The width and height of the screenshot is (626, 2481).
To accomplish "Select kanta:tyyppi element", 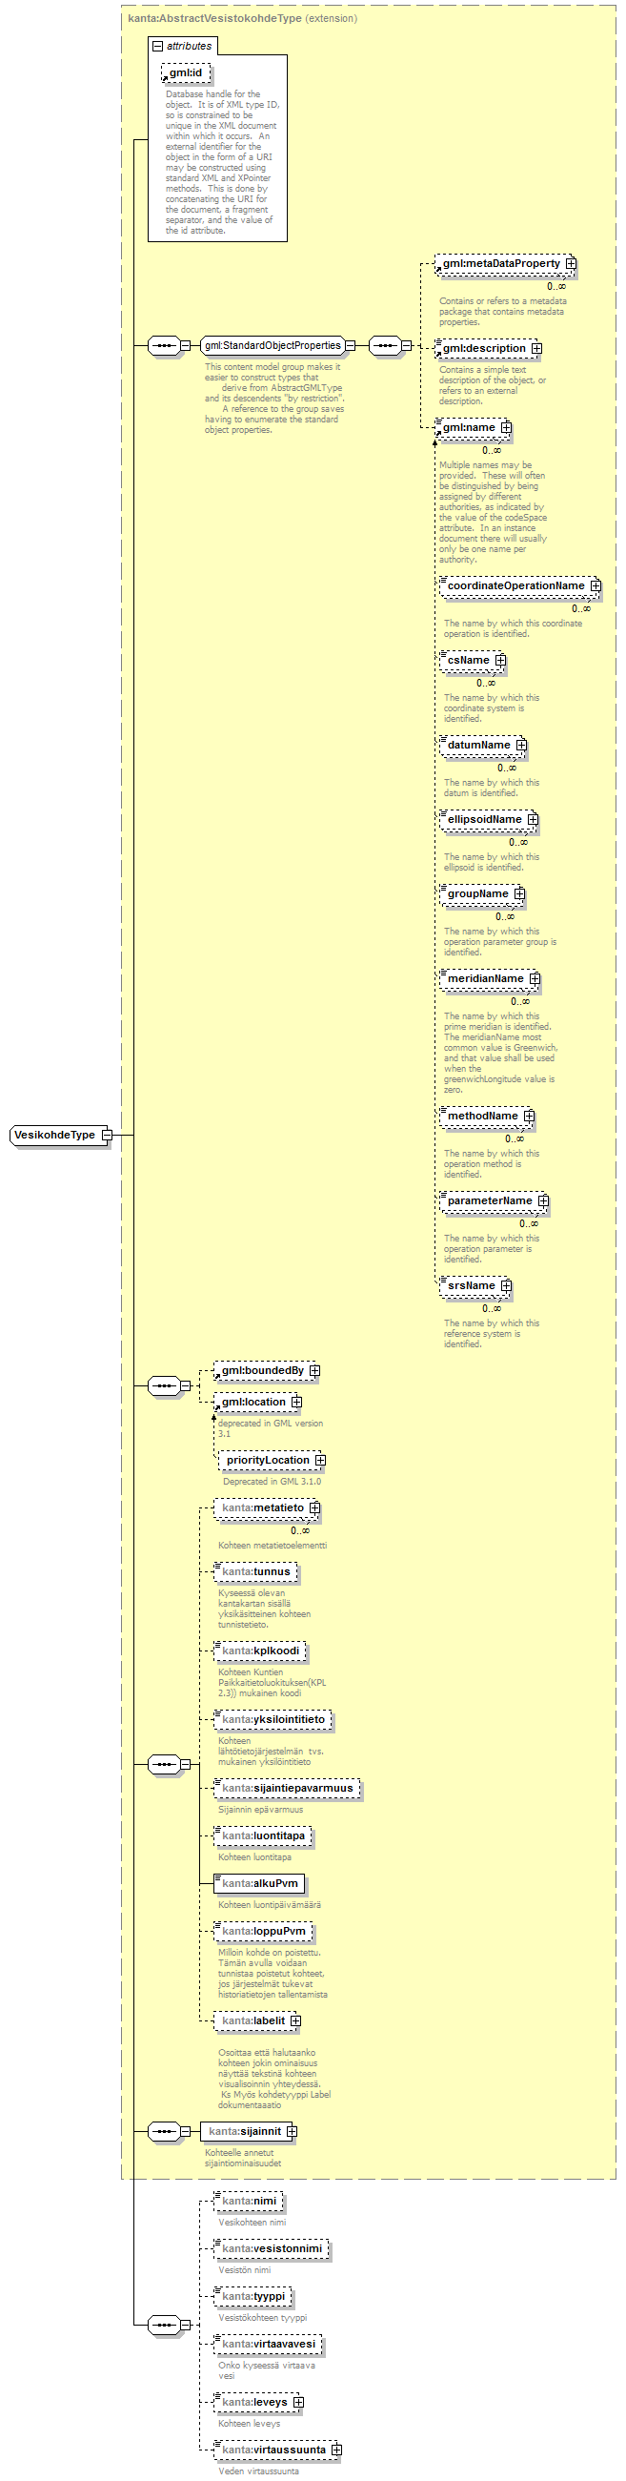I will tap(253, 2296).
